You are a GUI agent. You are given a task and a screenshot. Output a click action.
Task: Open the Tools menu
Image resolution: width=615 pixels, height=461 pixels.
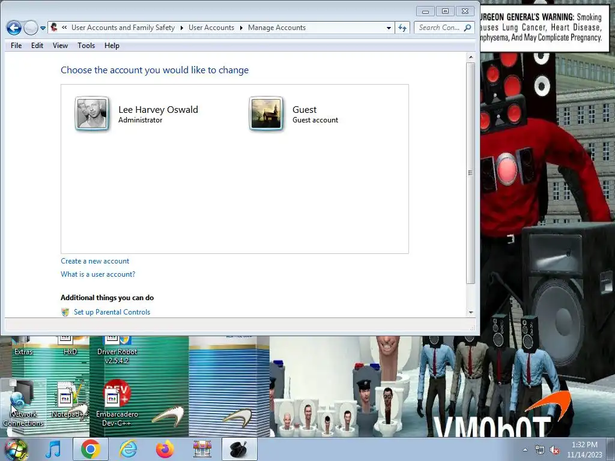[x=86, y=46]
